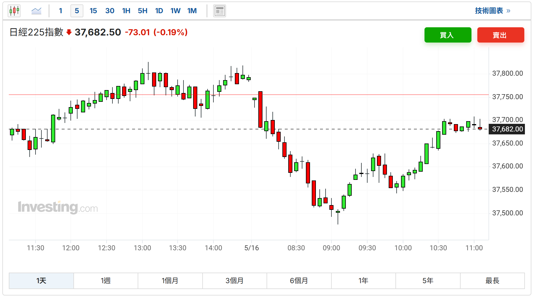Select 1M interval
The image size is (534, 299).
click(x=192, y=11)
